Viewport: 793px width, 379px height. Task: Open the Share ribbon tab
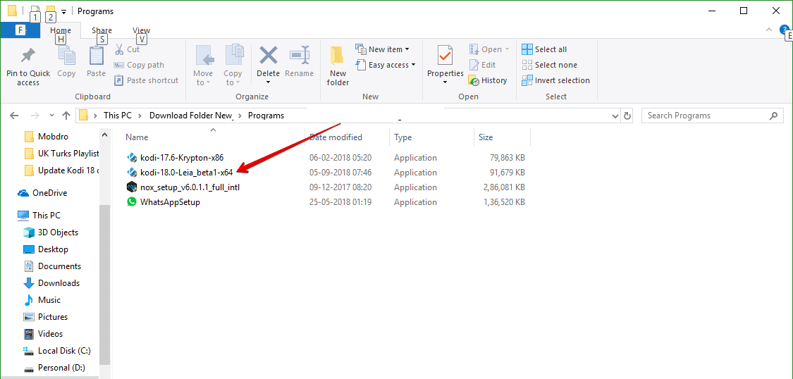pyautogui.click(x=102, y=30)
